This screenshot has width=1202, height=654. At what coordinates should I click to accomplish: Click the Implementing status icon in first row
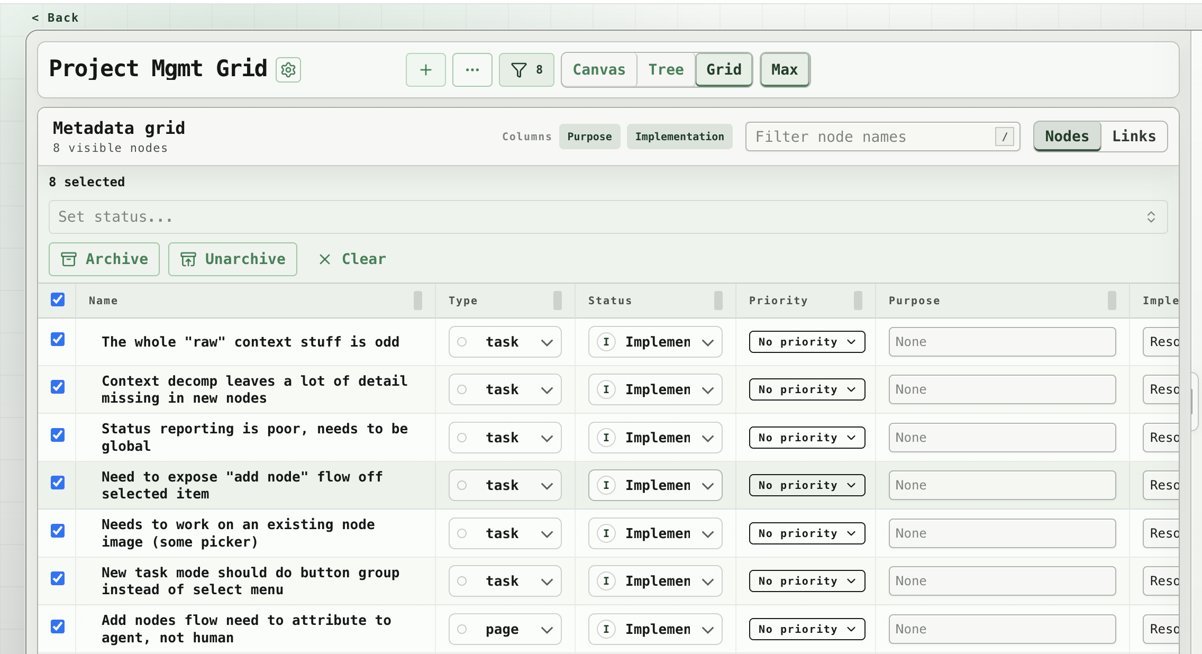pyautogui.click(x=606, y=342)
